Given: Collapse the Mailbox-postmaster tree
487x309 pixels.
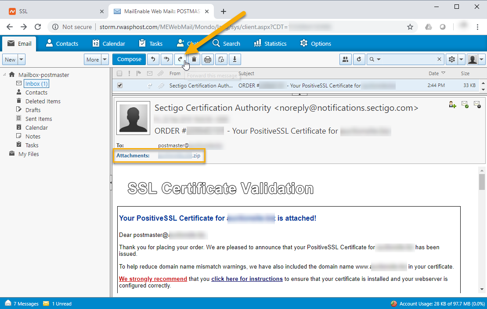Looking at the screenshot, I should (x=5, y=75).
